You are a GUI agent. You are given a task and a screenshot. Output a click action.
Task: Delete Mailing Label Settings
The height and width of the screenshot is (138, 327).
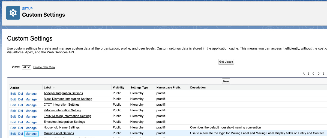(20, 134)
